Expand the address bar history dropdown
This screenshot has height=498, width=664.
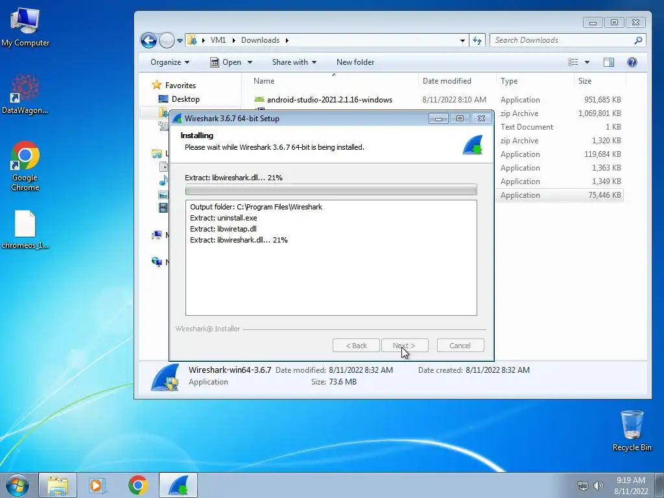462,41
